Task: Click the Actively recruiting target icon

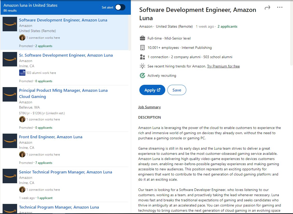Action: tap(142, 75)
